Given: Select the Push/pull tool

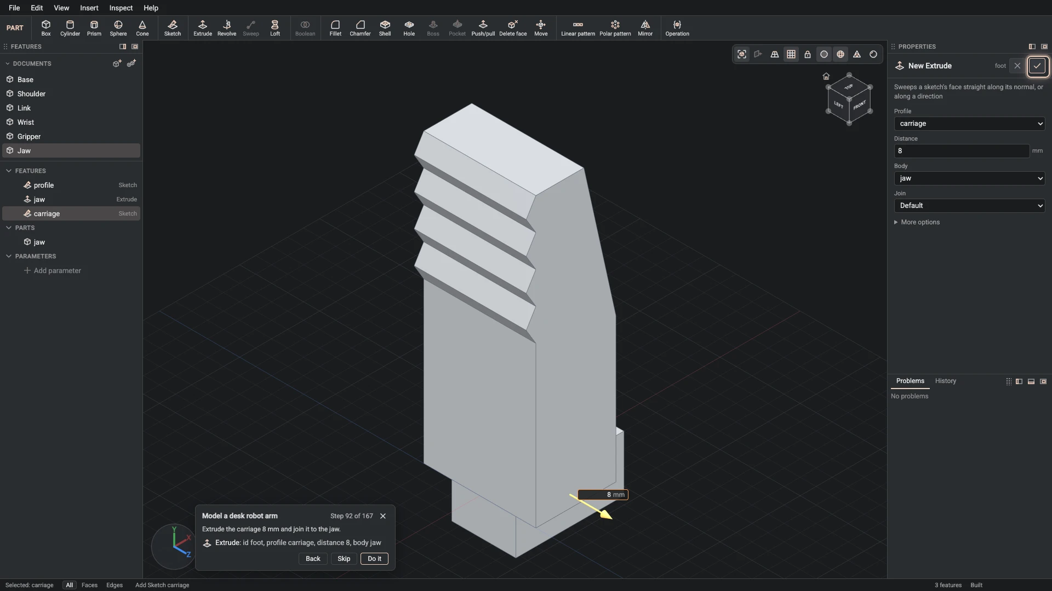Looking at the screenshot, I should [483, 28].
